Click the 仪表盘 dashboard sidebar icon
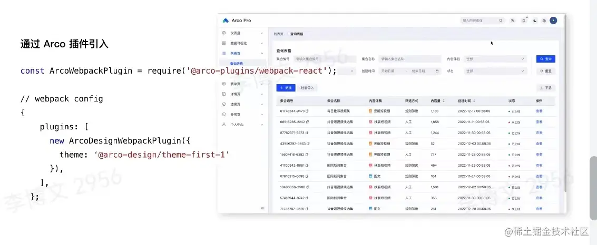Image resolution: width=597 pixels, height=245 pixels. pos(224,33)
